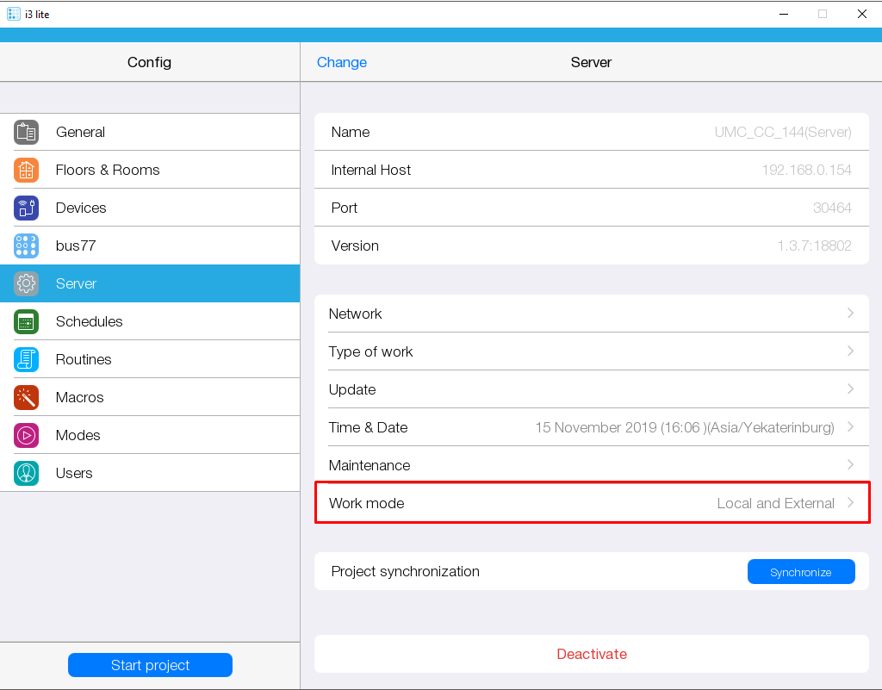Screen dimensions: 882x690
Task: Click the Modes play-circle icon
Action: pos(27,435)
